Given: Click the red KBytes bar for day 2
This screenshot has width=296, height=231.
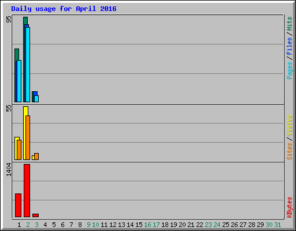Looking at the screenshot, I should tap(27, 191).
